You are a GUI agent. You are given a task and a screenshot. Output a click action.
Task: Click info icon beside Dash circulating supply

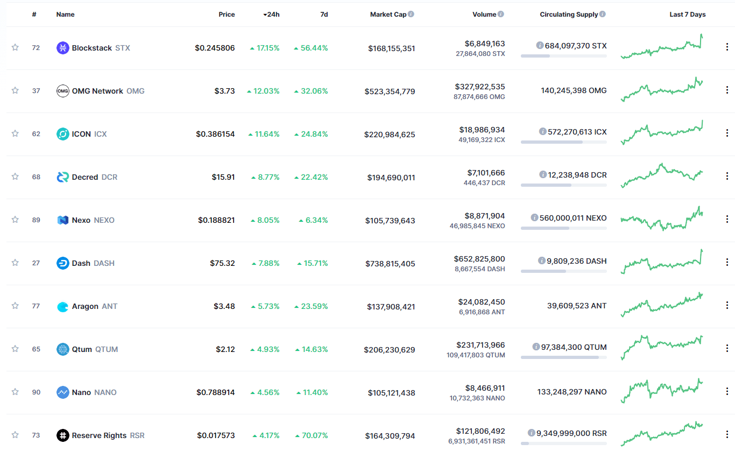(x=541, y=261)
